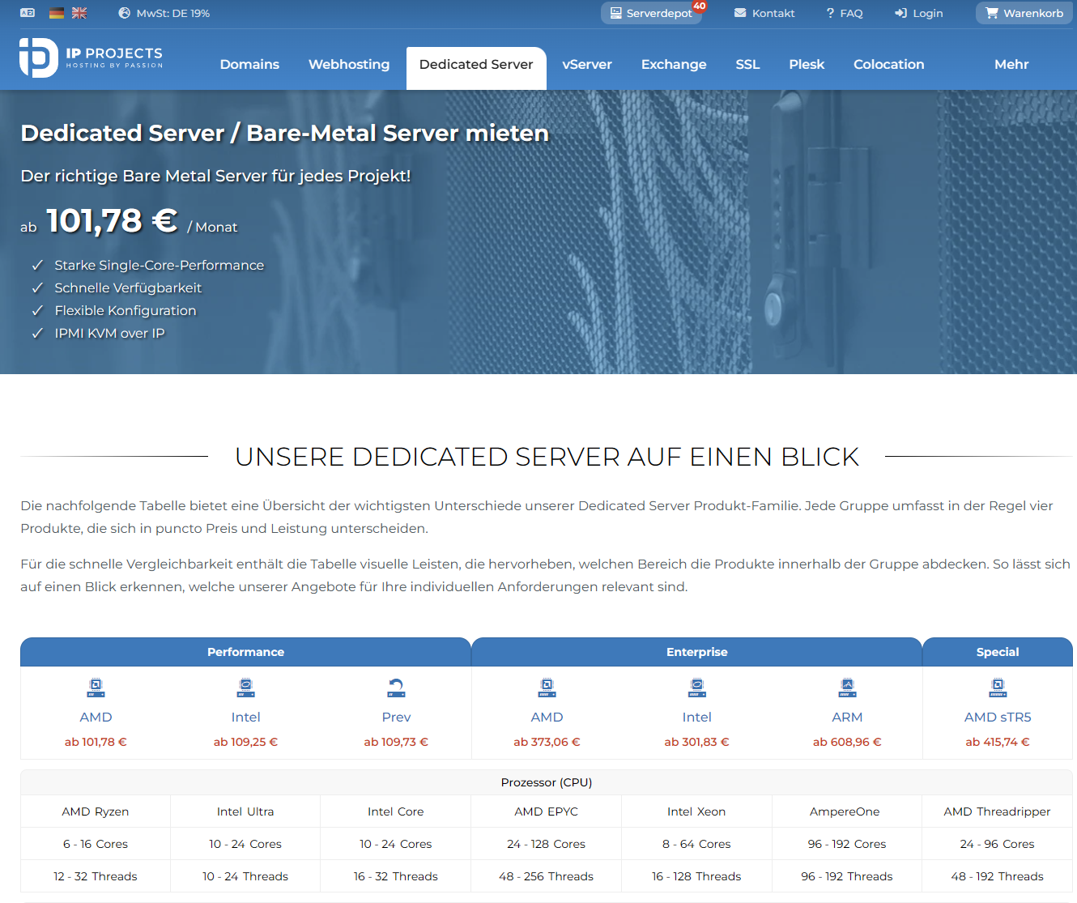This screenshot has height=903, width=1077.
Task: Open the Colocation menu
Action: coord(888,64)
